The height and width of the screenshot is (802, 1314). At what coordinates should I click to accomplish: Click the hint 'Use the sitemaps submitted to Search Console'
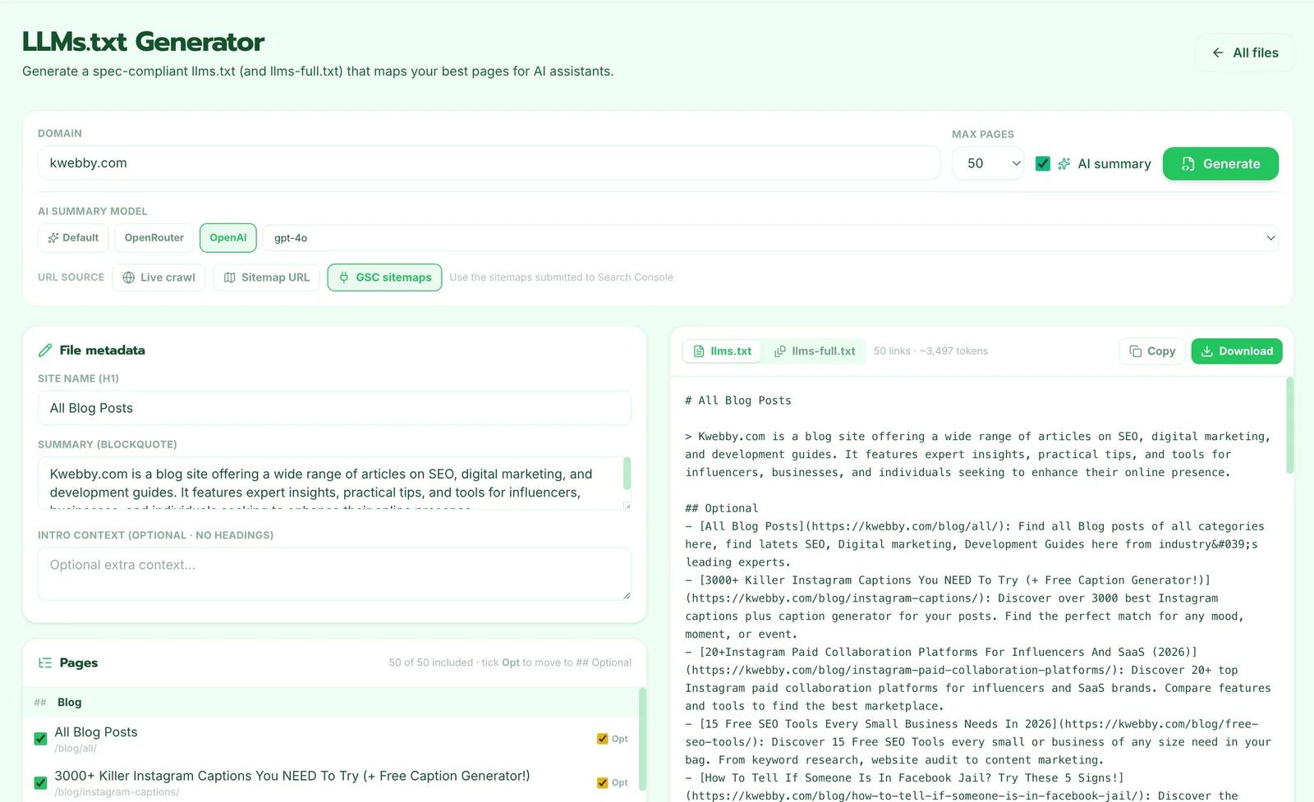(x=561, y=277)
